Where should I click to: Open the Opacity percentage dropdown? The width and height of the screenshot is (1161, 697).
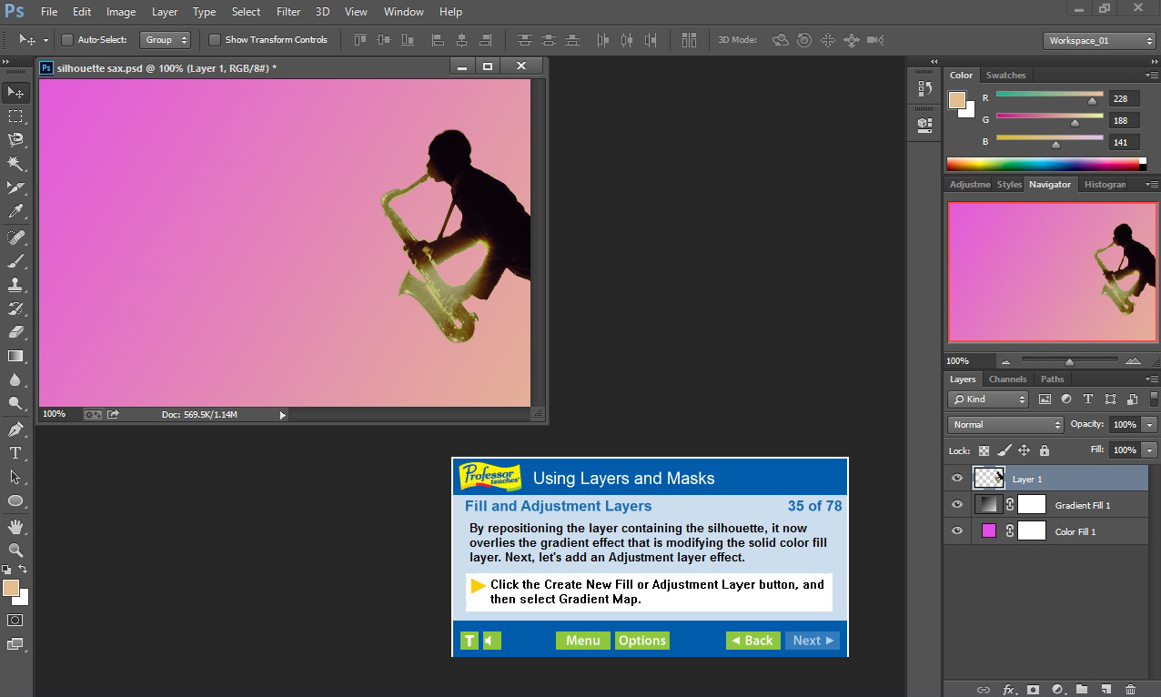(x=1147, y=424)
